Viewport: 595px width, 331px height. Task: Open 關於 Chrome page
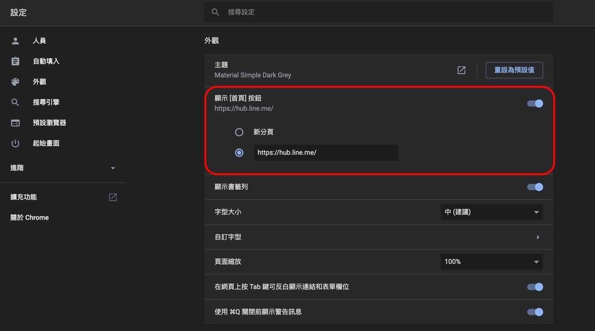(x=30, y=217)
